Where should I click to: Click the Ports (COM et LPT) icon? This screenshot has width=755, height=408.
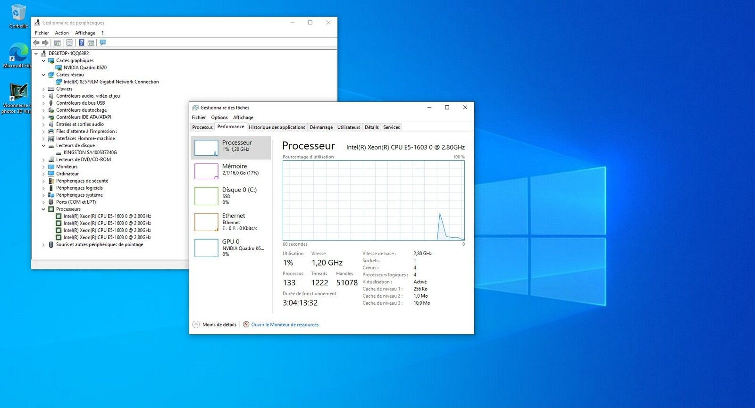tap(51, 202)
